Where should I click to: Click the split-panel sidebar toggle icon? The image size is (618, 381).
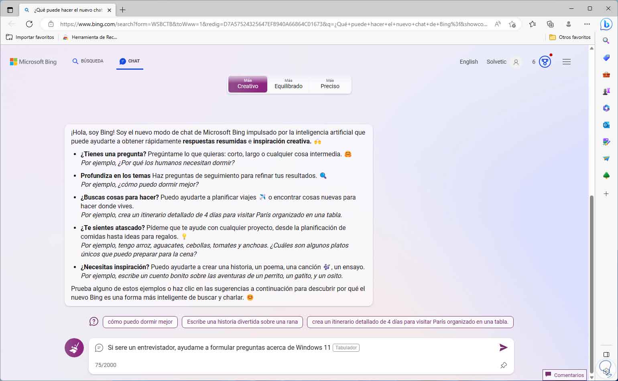(x=606, y=355)
